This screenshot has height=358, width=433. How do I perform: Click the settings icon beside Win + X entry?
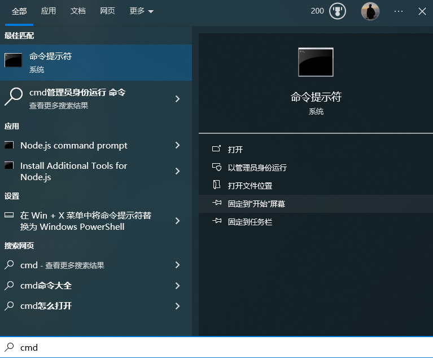coord(9,215)
